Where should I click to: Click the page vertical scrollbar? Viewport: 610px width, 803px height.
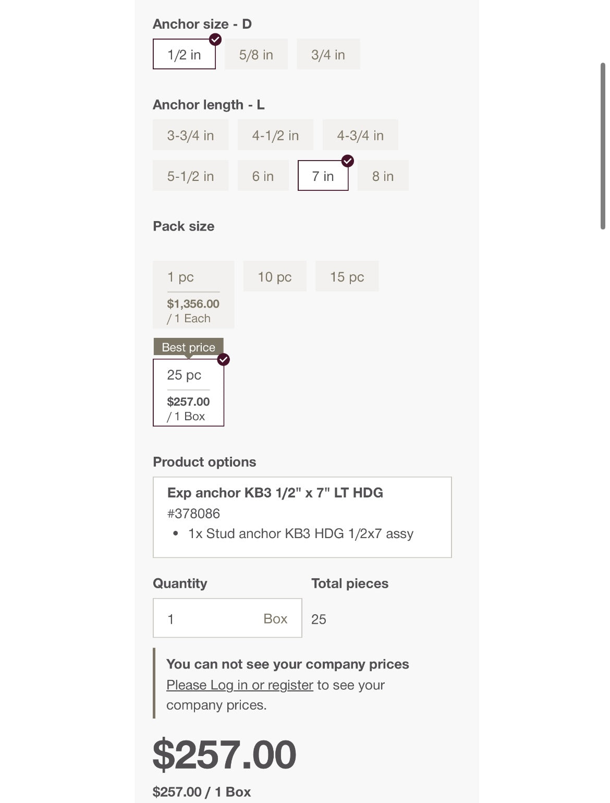tap(603, 146)
